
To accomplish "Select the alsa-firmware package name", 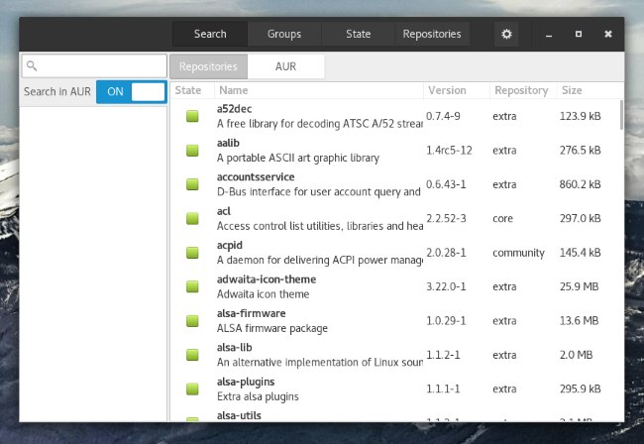I will point(252,314).
